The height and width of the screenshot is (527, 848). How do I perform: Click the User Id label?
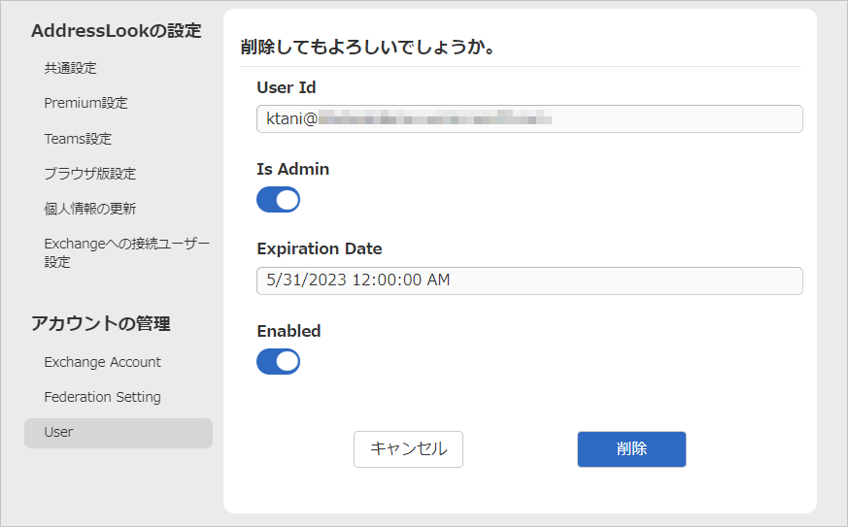(287, 87)
